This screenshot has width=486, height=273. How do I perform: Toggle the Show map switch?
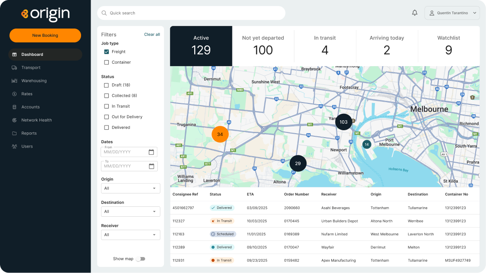point(140,259)
